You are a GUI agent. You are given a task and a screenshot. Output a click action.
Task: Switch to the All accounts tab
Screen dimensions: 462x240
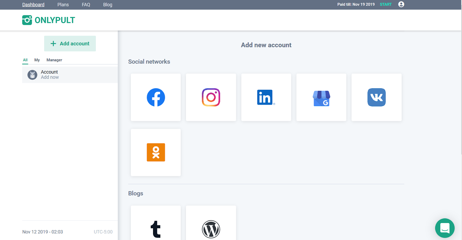(25, 60)
